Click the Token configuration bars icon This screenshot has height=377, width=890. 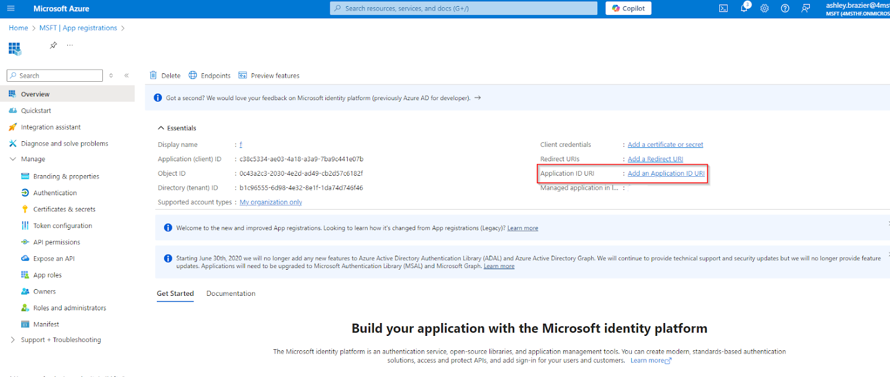(x=25, y=226)
